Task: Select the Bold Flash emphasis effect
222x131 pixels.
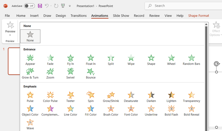Action: tap(171, 111)
